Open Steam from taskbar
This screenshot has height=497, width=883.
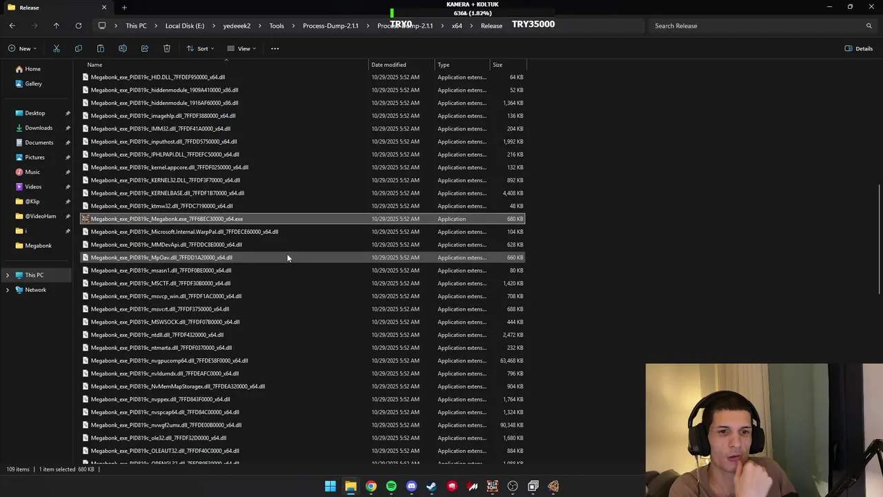pos(432,487)
